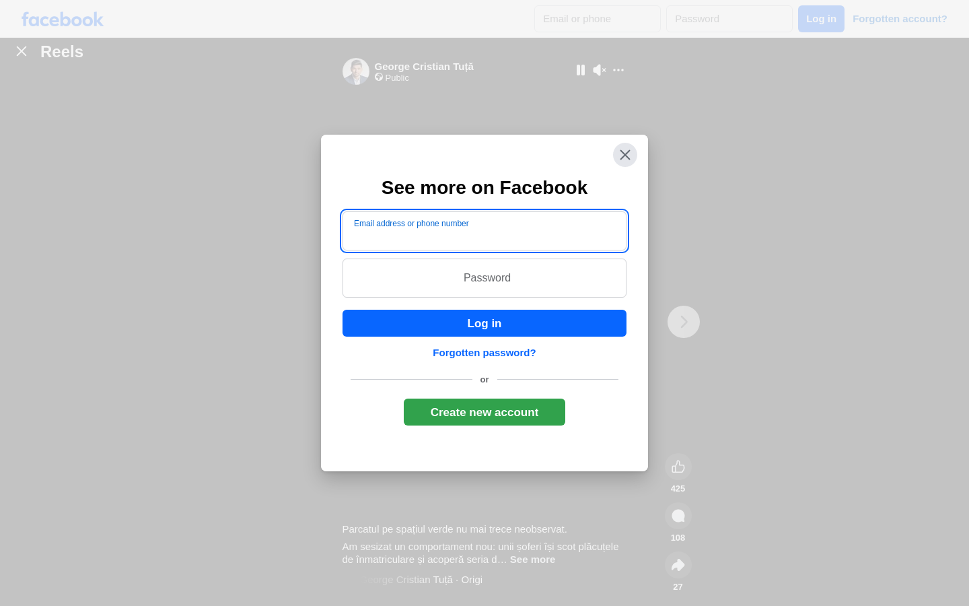This screenshot has width=969, height=606.
Task: Close the See more on Facebook dialog
Action: 625,155
